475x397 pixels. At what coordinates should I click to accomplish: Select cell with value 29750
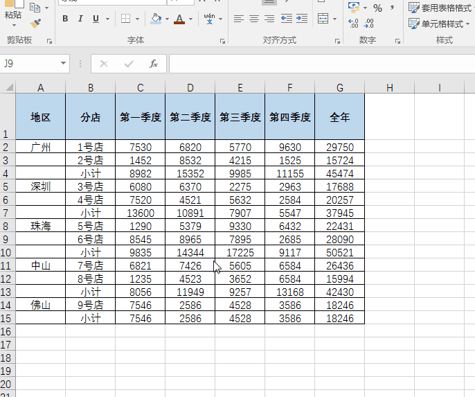point(339,147)
